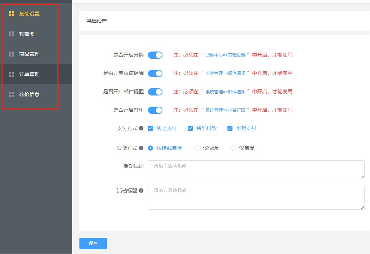Viewport: 370px width, 254px height.
Task: Click the 活动规则 label text
Action: tap(133, 166)
